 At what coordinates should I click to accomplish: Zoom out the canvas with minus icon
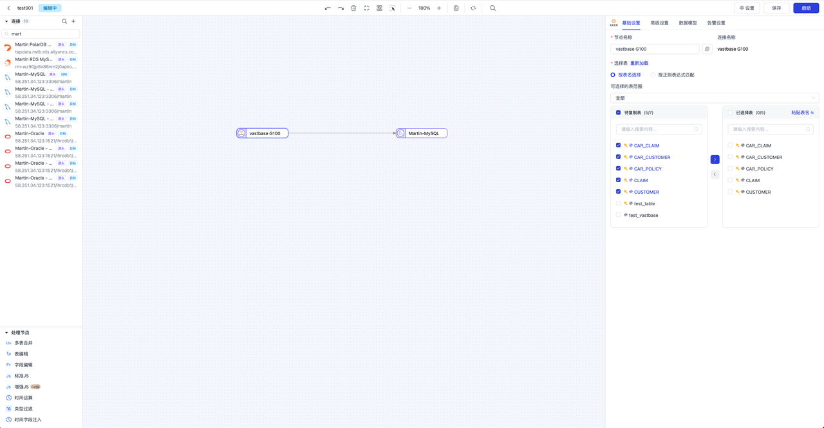coord(409,8)
